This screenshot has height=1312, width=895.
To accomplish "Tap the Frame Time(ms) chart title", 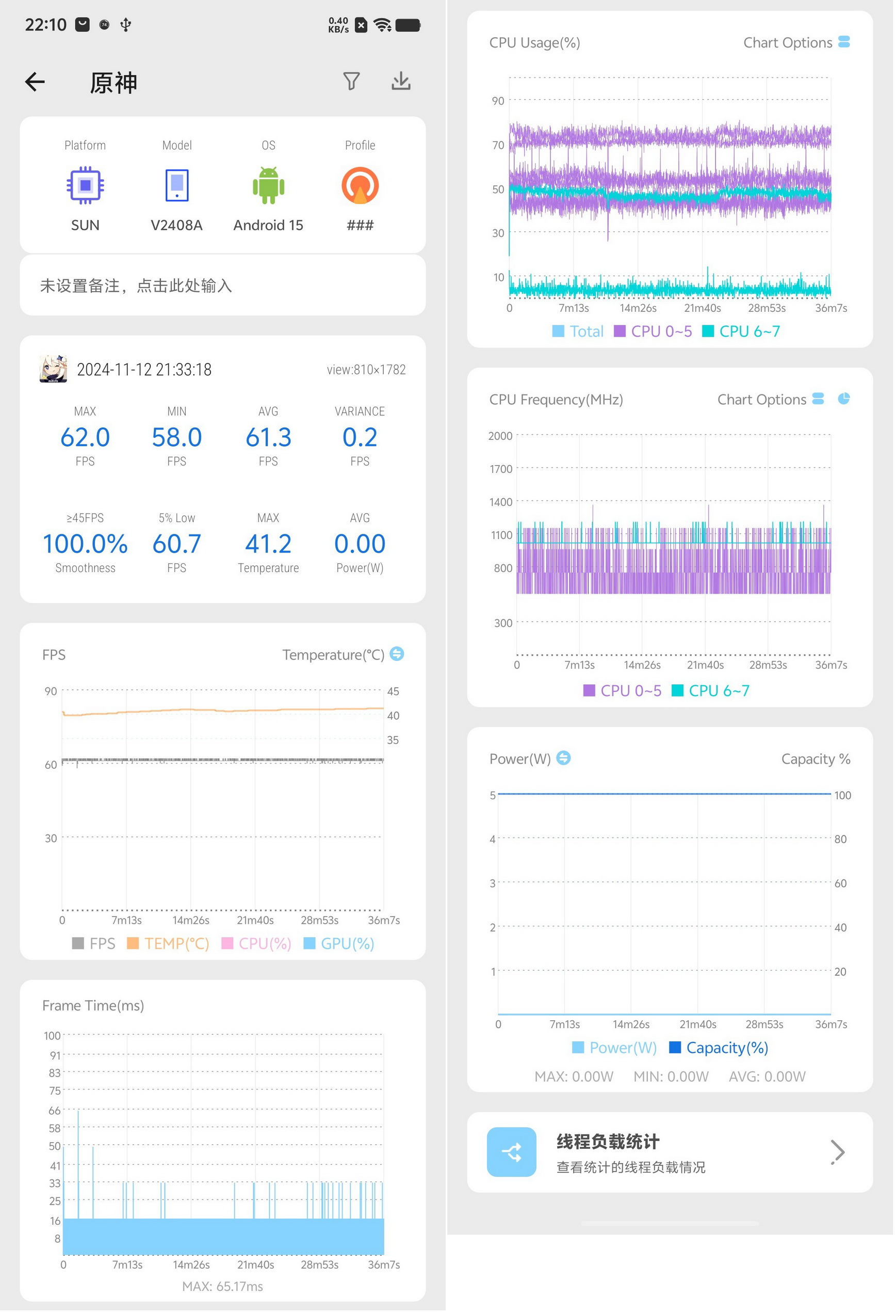I will [93, 1006].
